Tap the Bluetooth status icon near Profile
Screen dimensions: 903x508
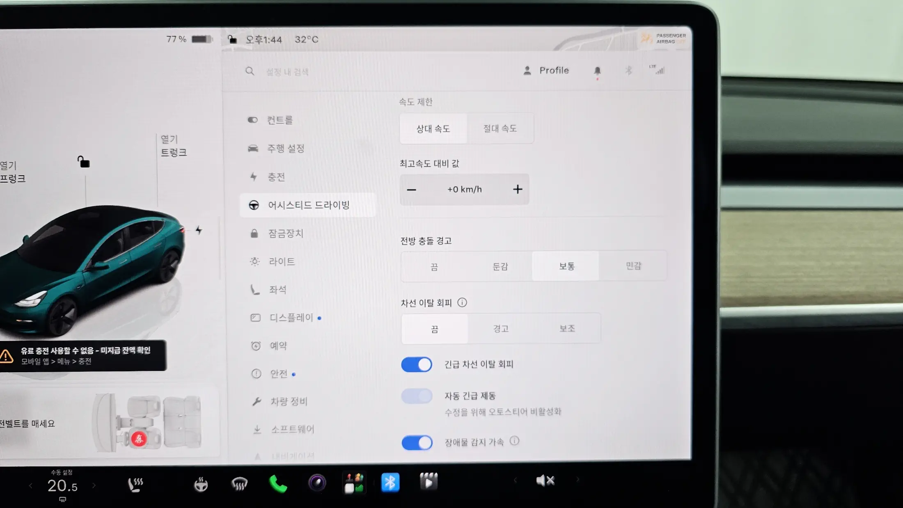(x=628, y=71)
